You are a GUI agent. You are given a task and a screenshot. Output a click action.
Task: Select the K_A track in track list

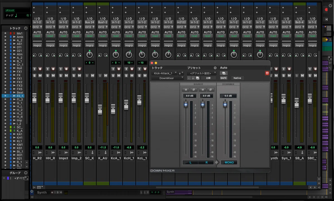(19, 131)
